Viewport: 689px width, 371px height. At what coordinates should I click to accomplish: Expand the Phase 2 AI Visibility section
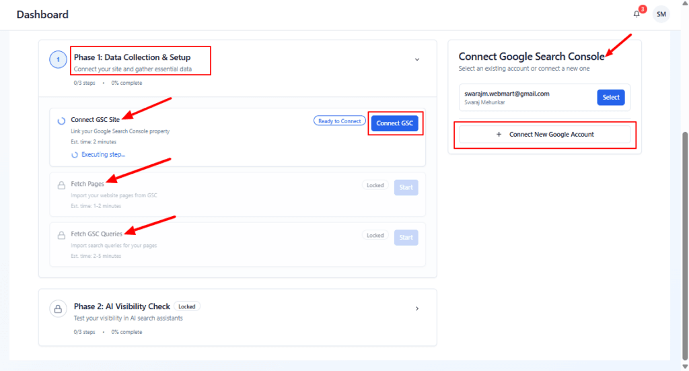(416, 308)
